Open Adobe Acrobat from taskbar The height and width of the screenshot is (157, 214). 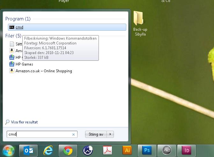[x=107, y=150]
